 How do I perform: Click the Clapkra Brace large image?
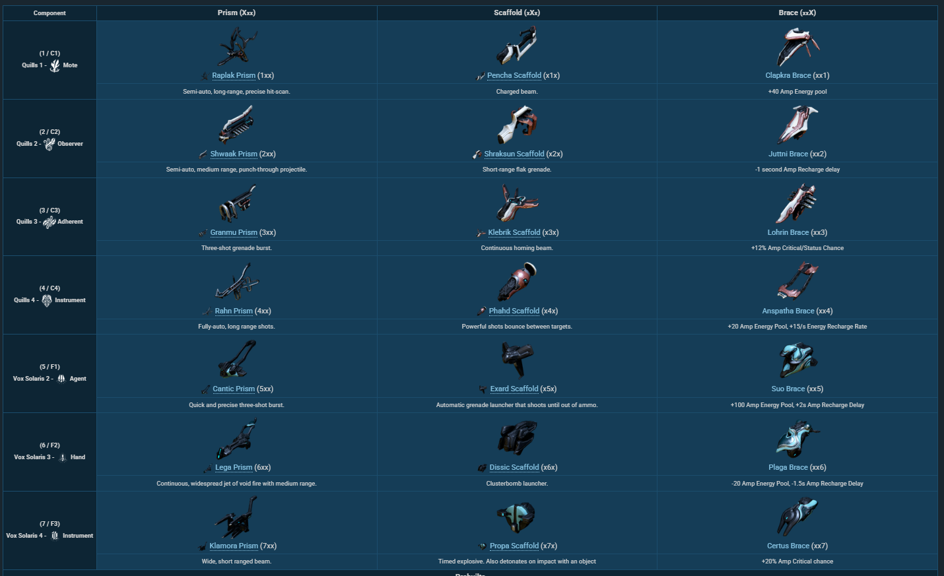point(797,46)
